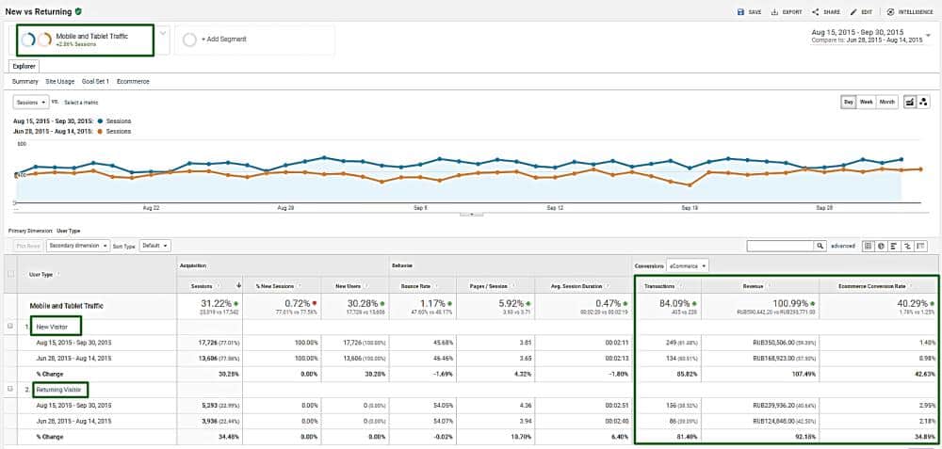The height and width of the screenshot is (449, 942).
Task: Toggle the Day chart granularity
Action: pyautogui.click(x=849, y=102)
